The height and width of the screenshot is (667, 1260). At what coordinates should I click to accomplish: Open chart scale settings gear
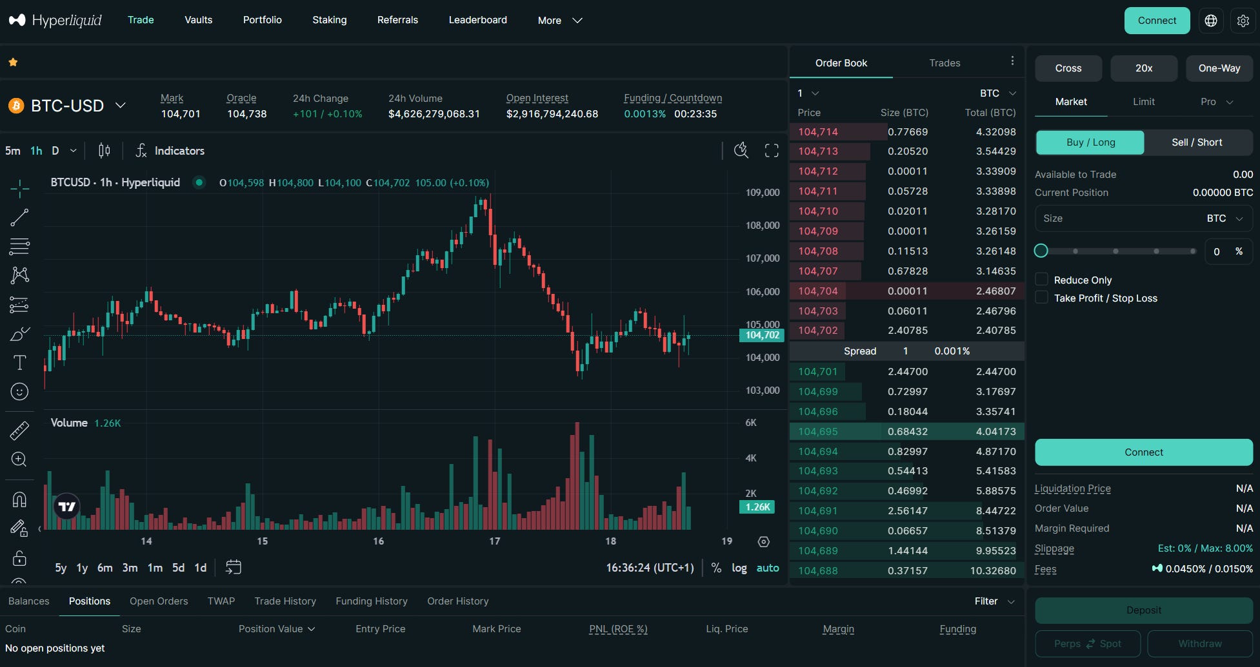click(764, 542)
